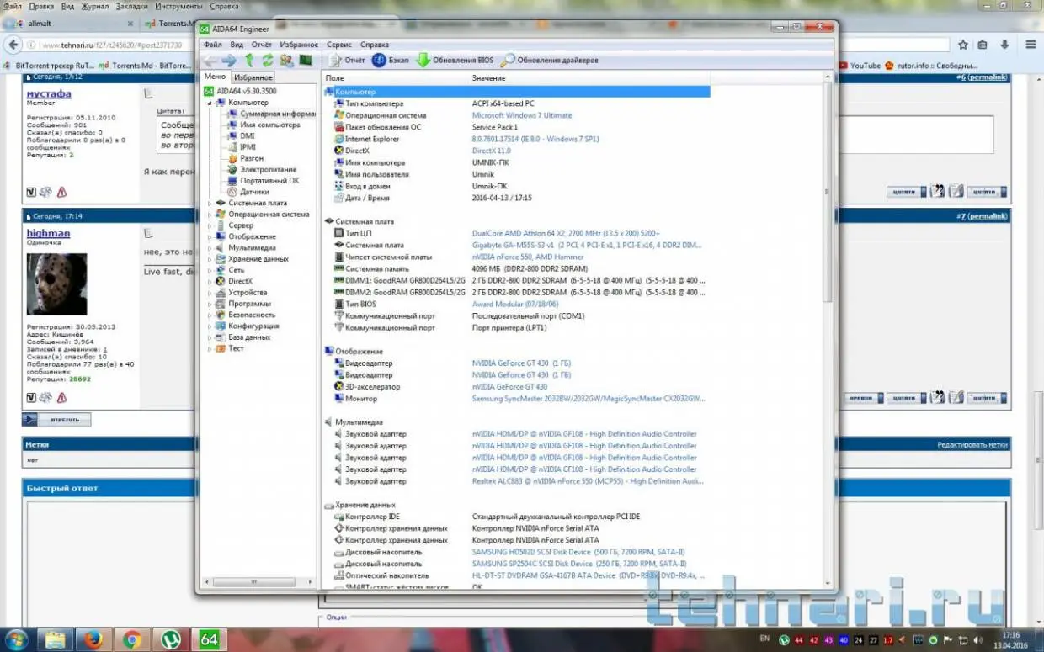1044x652 pixels.
Task: Select Разгон item in the tree
Action: click(251, 158)
